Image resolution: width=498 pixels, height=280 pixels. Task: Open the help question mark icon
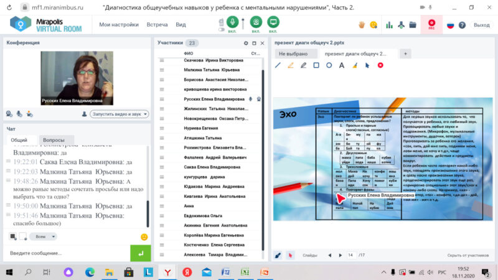click(462, 25)
